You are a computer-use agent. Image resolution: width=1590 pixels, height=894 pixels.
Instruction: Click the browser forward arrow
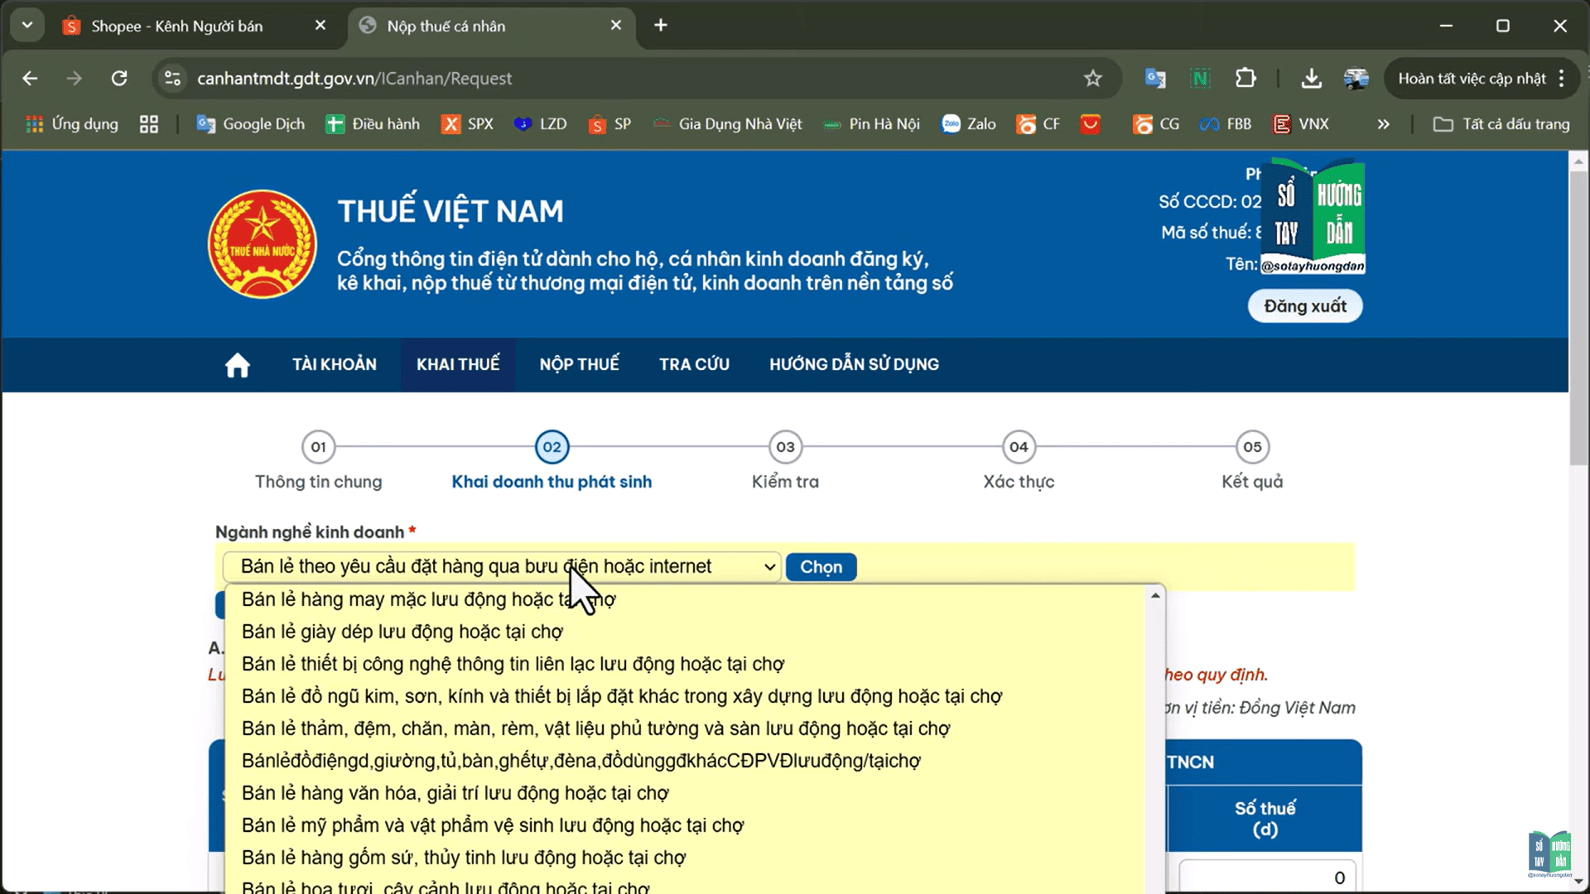click(x=75, y=79)
